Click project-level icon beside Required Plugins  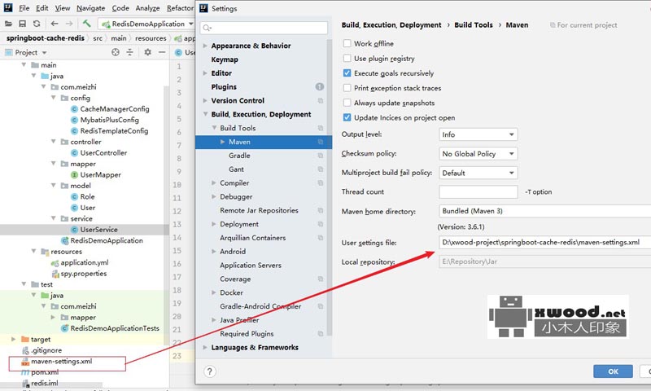click(x=320, y=334)
